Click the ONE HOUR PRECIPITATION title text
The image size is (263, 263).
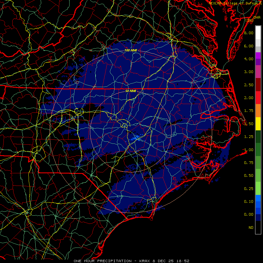[x=103, y=261]
